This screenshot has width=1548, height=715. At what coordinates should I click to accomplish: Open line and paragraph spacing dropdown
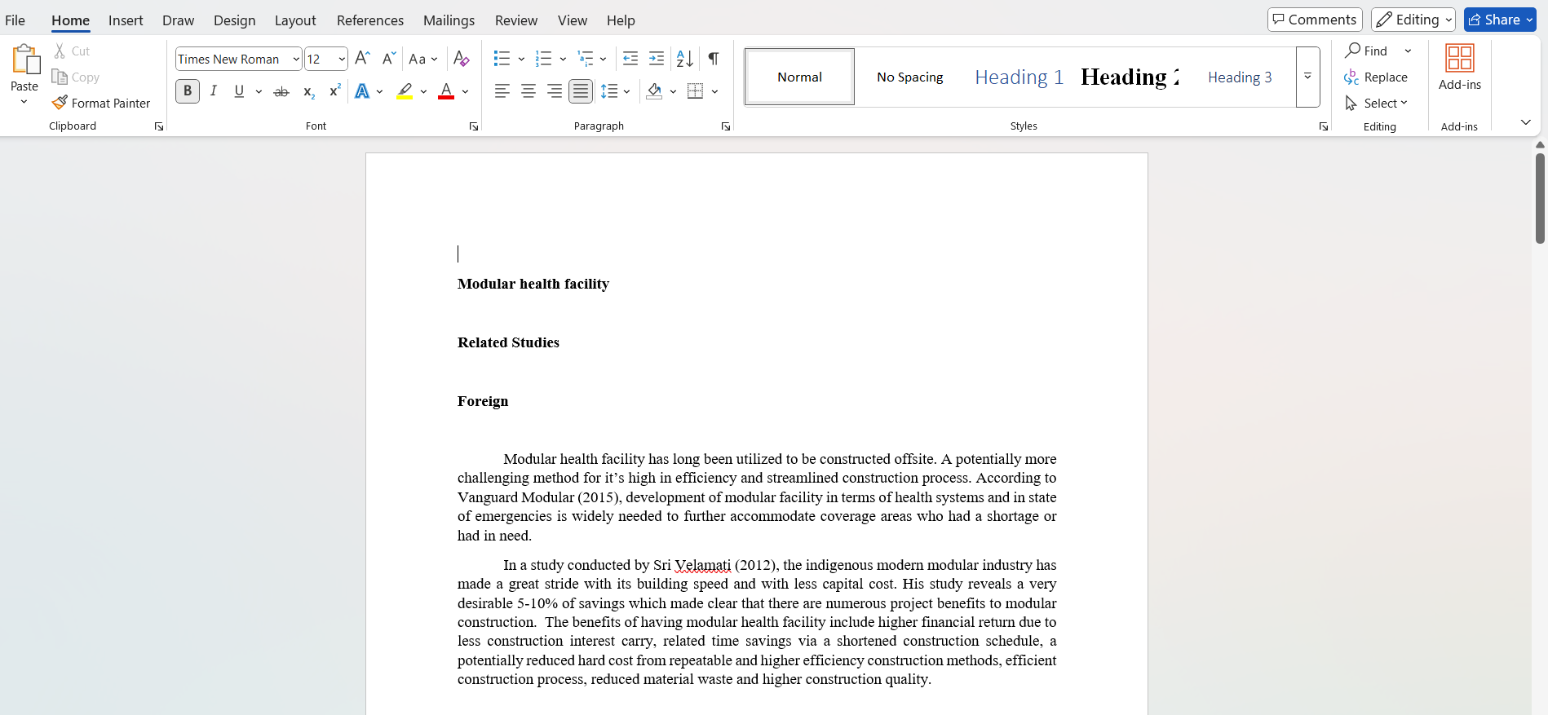tap(615, 91)
